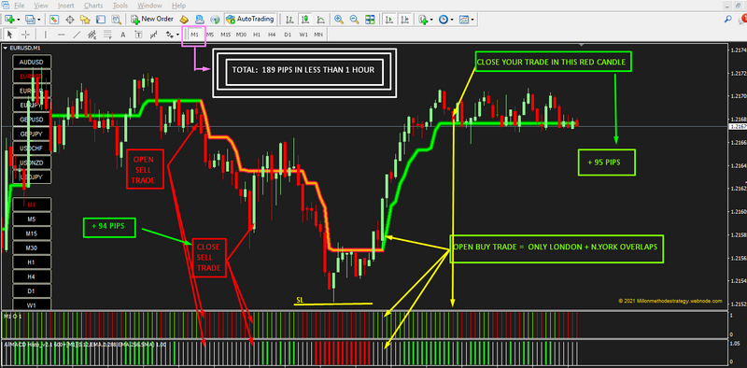
Task: Open the Tools menu
Action: 120,6
